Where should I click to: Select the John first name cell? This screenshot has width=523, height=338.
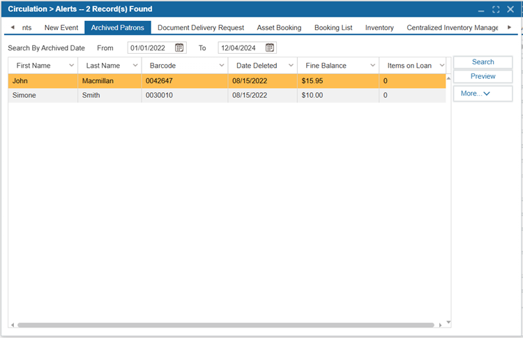(43, 81)
